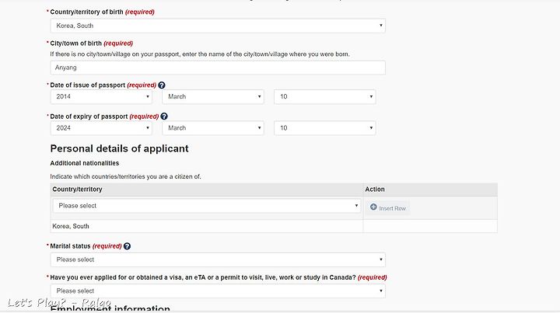Viewport: 560px width, 313px height.
Task: Click the plus icon on Insert Row
Action: 373,207
